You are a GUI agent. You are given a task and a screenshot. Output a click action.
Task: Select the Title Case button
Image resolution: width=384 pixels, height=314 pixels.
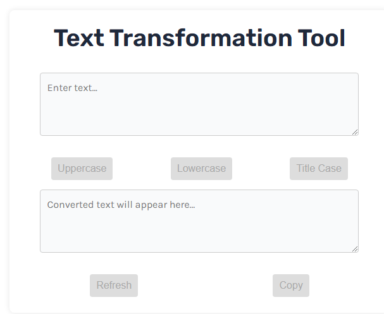[x=319, y=169]
